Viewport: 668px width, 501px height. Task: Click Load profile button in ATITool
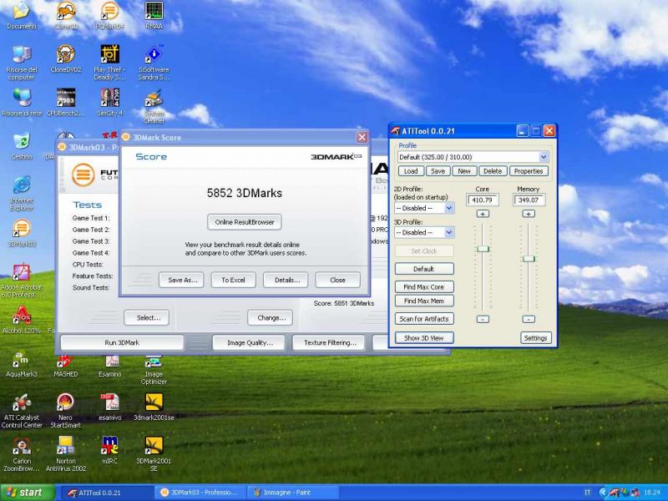pyautogui.click(x=411, y=171)
